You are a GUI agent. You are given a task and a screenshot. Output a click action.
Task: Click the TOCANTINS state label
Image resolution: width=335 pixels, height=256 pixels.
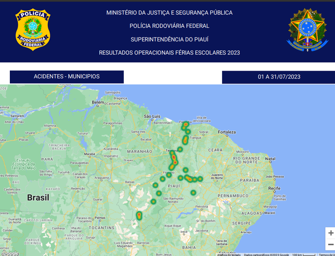tap(102, 228)
